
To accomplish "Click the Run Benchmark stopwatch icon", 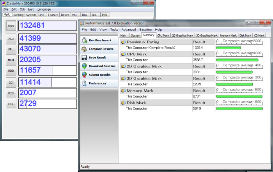I will click(85, 40).
